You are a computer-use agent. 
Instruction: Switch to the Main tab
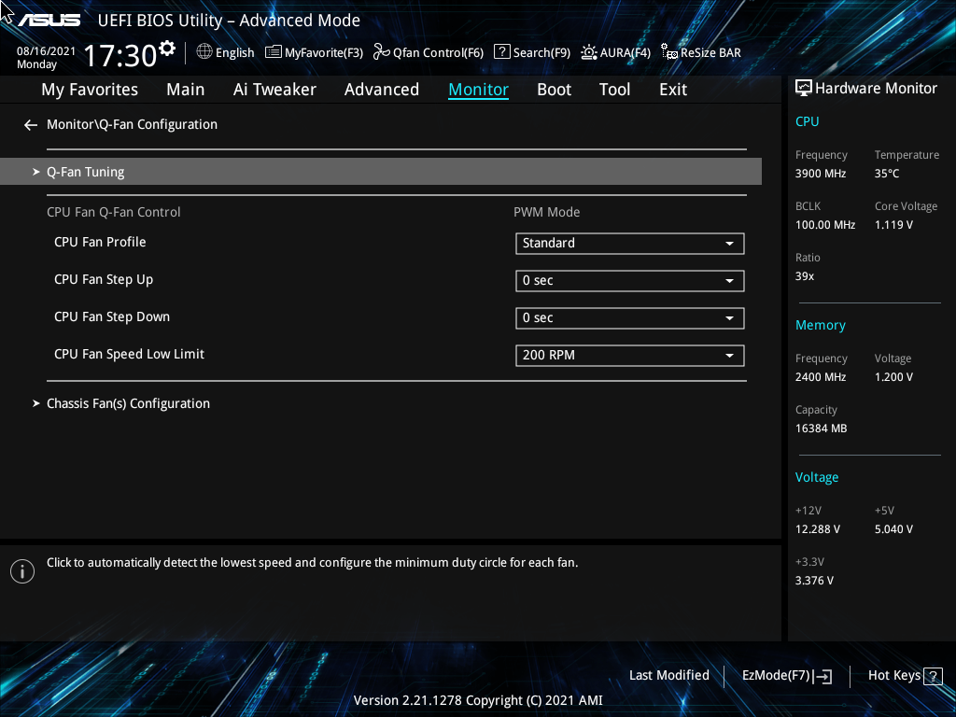tap(186, 90)
